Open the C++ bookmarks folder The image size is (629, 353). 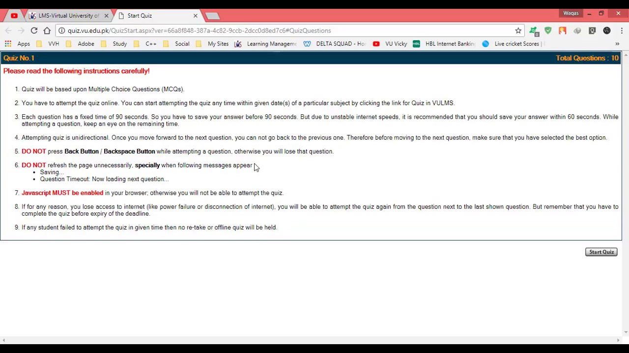[x=145, y=44]
